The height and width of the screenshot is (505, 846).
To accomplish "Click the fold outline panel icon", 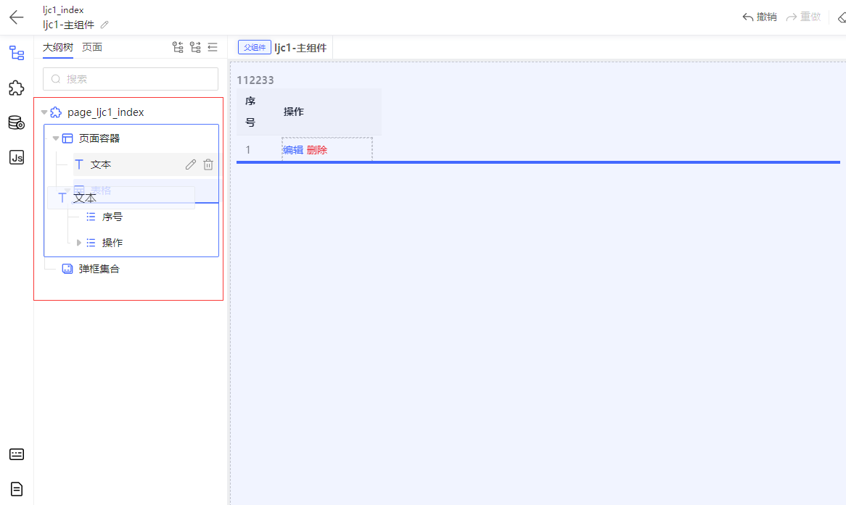I will pos(213,47).
